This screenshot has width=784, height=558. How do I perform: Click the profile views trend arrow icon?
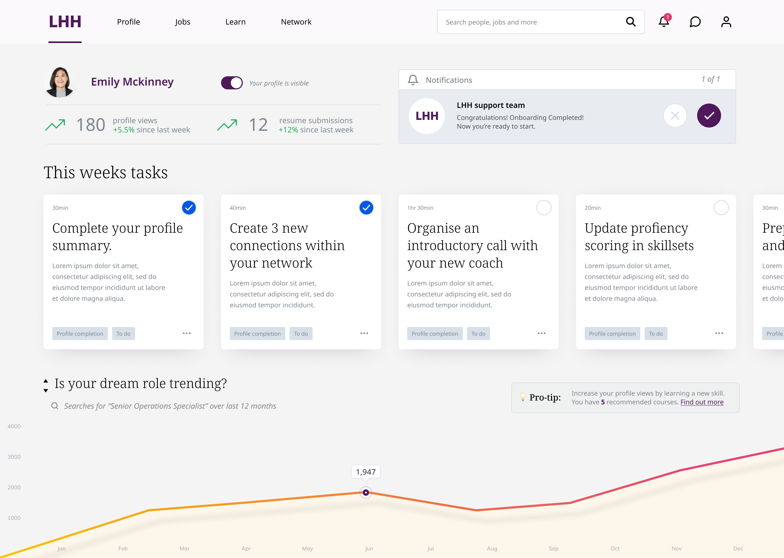coord(55,125)
